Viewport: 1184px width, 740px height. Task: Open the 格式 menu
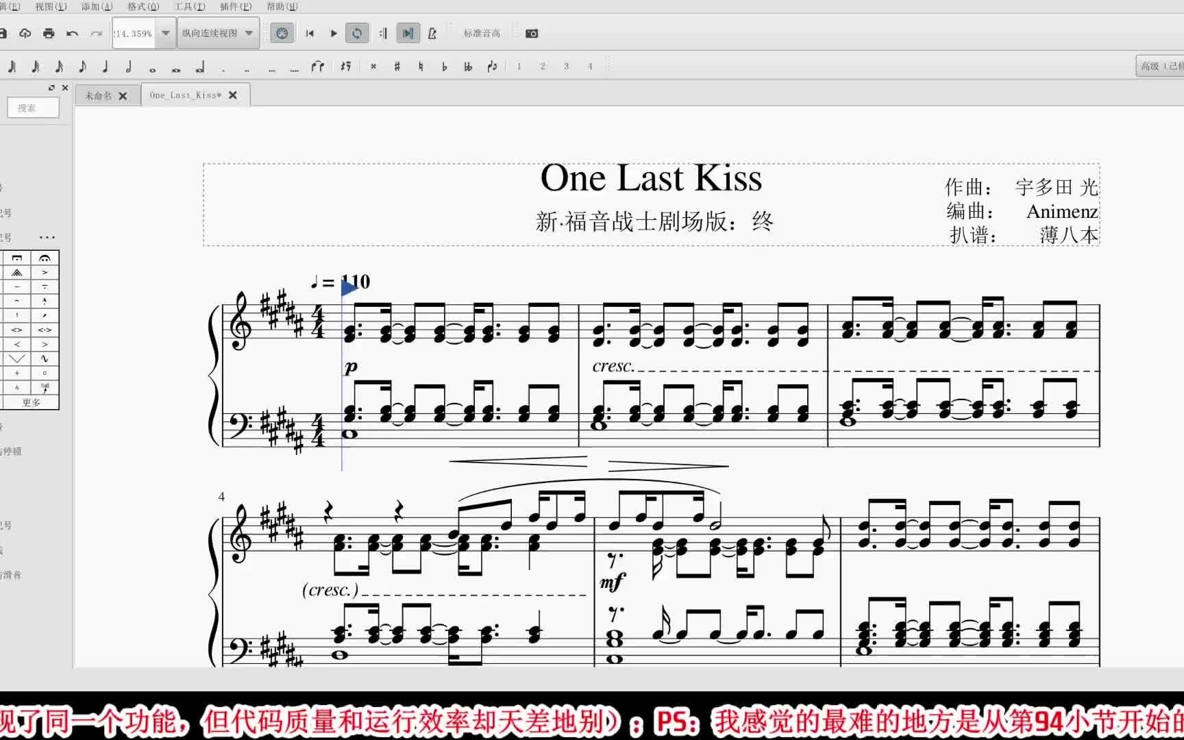point(144,6)
